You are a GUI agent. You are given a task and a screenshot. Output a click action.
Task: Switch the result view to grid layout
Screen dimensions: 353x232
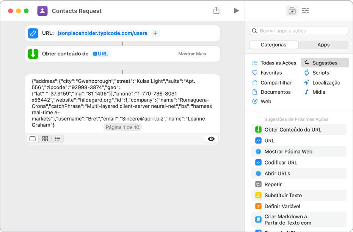tap(45, 139)
